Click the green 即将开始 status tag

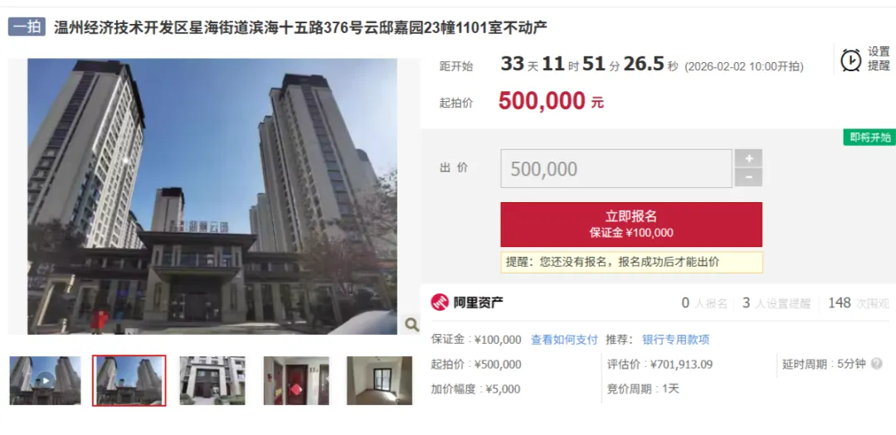[869, 137]
